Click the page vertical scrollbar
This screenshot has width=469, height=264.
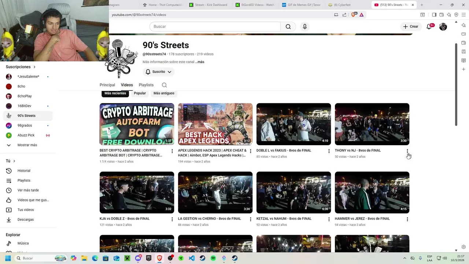coord(456,84)
